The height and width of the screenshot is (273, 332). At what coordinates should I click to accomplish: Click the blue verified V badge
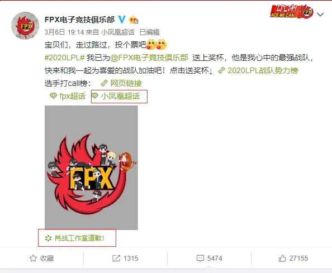pos(122,20)
